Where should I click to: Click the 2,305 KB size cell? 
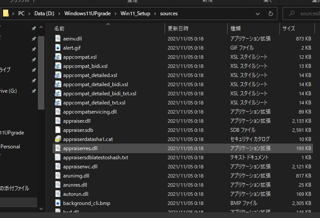(x=302, y=203)
